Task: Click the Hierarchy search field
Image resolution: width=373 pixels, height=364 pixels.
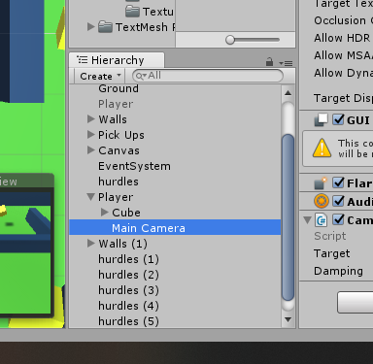Action: click(208, 76)
